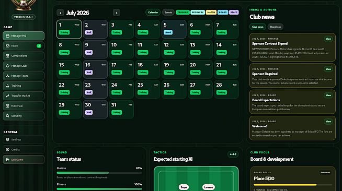342x191 pixels.
Task: Click Staff tag on July 23
Action: click(89, 92)
